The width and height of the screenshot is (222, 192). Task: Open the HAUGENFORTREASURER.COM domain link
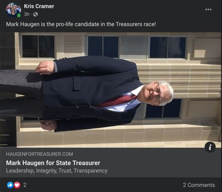coord(39,154)
